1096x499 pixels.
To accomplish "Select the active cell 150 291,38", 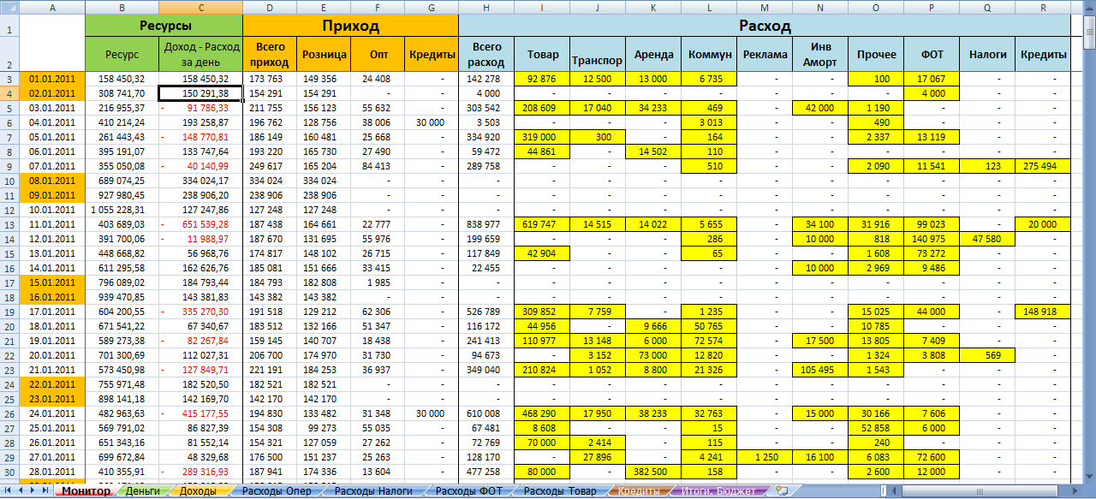I will click(200, 93).
